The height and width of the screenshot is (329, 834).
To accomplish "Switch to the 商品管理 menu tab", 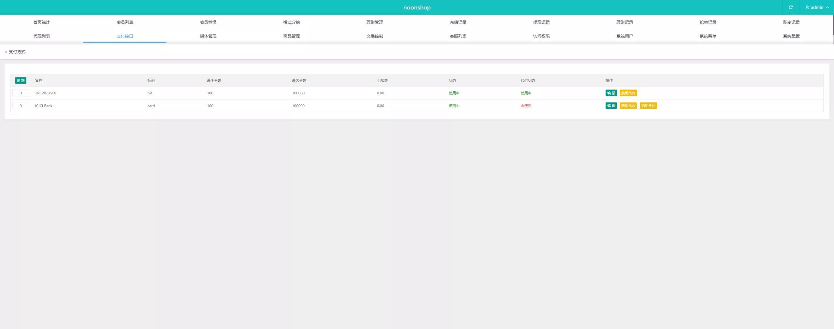I will tap(292, 36).
